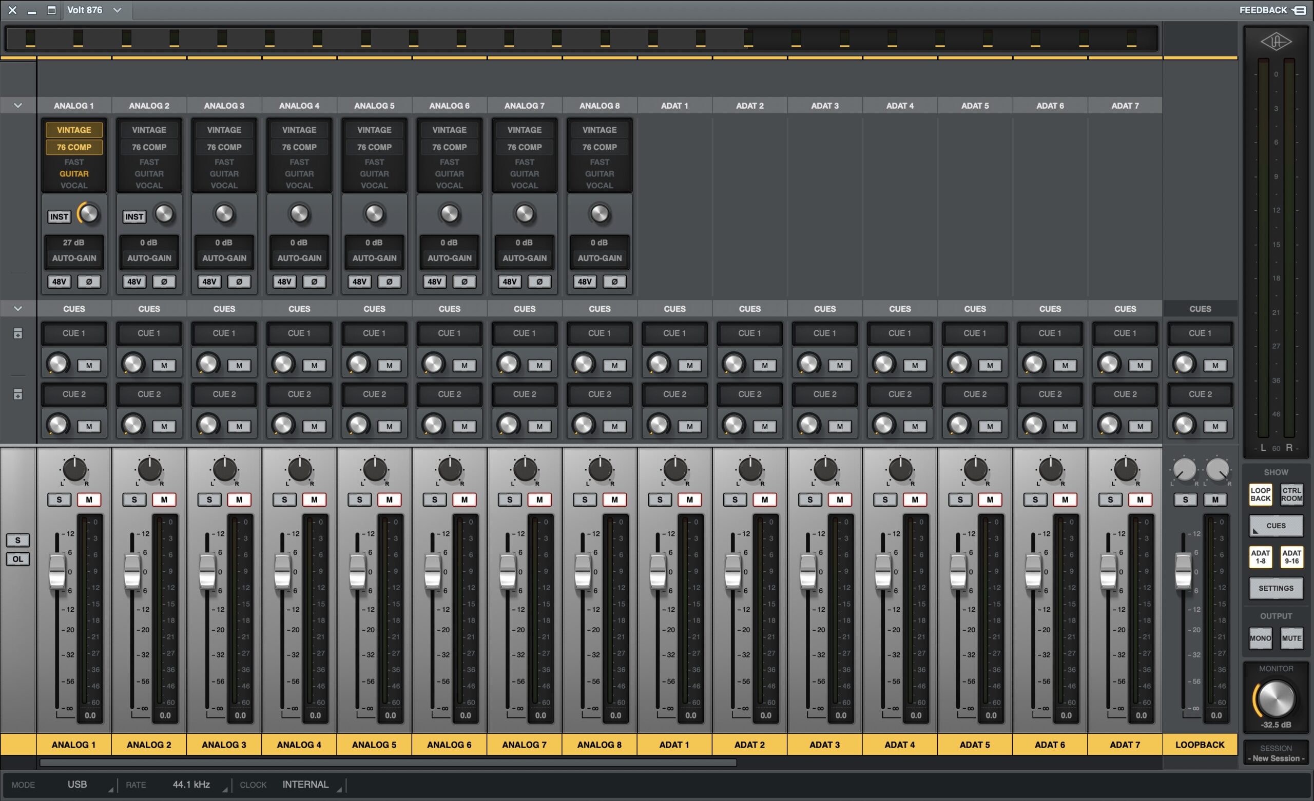Screen dimensions: 1314x801
Task: Click the Universal Audio logo above the meters
Action: [1276, 42]
